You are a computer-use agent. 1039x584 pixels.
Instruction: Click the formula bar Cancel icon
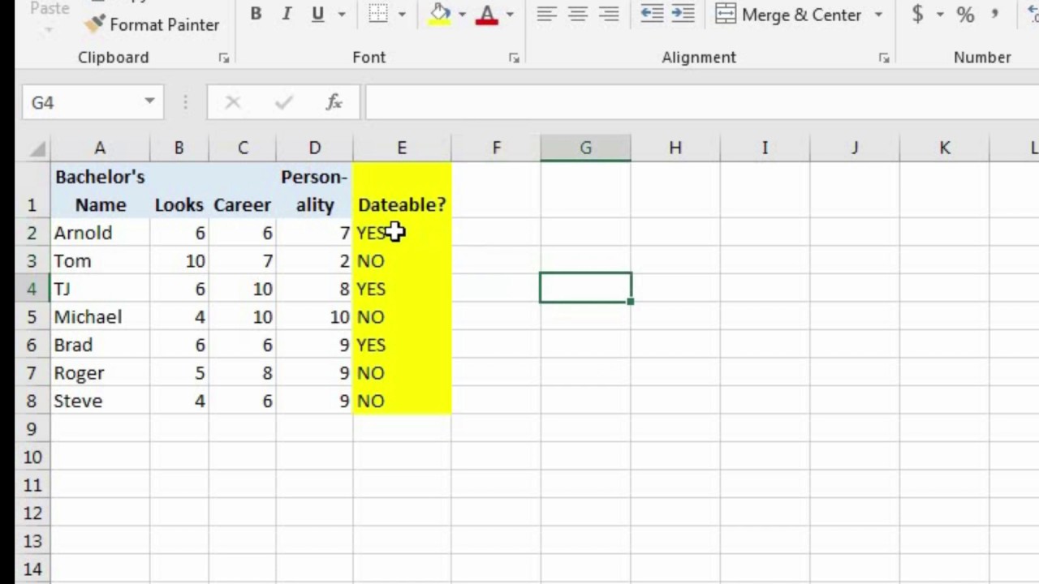pyautogui.click(x=233, y=102)
